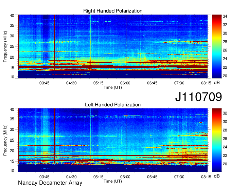This screenshot has width=231, height=187.
Task: Click the "28" value on the top color bar scale
Action: tap(225, 42)
